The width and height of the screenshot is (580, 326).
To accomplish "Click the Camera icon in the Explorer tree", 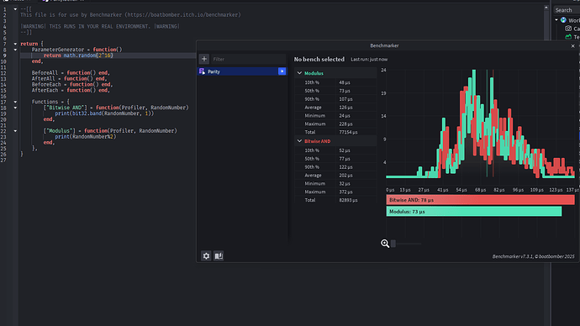I will (x=568, y=29).
